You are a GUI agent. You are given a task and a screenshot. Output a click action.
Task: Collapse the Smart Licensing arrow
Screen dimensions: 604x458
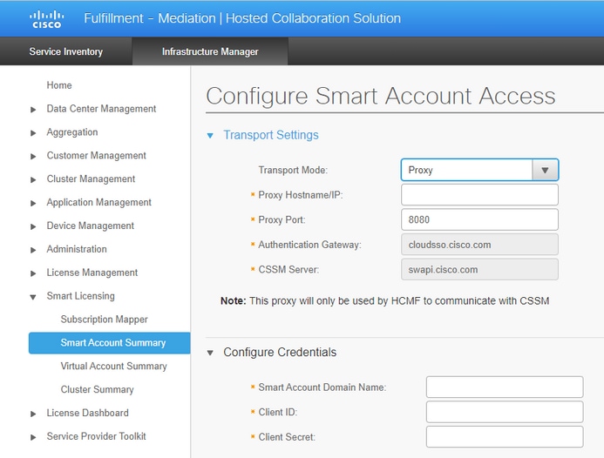(33, 297)
